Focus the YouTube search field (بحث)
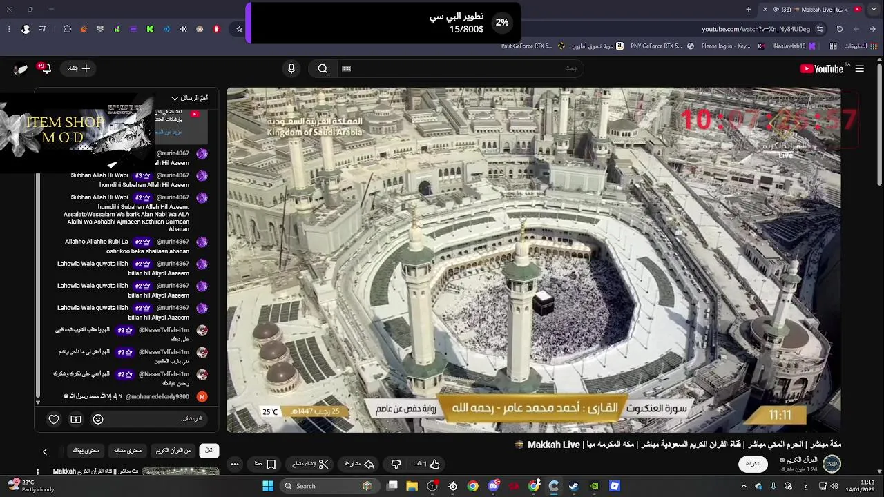The width and height of the screenshot is (884, 497). 463,68
